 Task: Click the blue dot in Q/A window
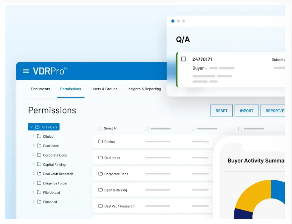[173, 21]
